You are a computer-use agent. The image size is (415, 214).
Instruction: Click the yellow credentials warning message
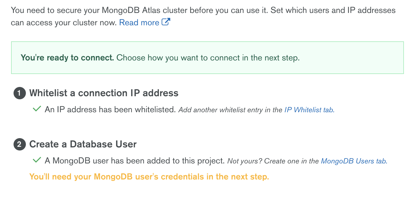coord(149,177)
